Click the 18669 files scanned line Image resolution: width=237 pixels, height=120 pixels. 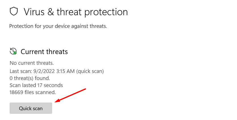[33, 92]
